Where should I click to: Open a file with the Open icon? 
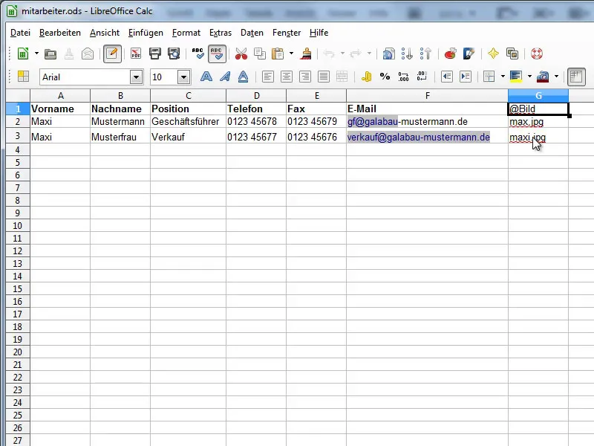point(50,54)
